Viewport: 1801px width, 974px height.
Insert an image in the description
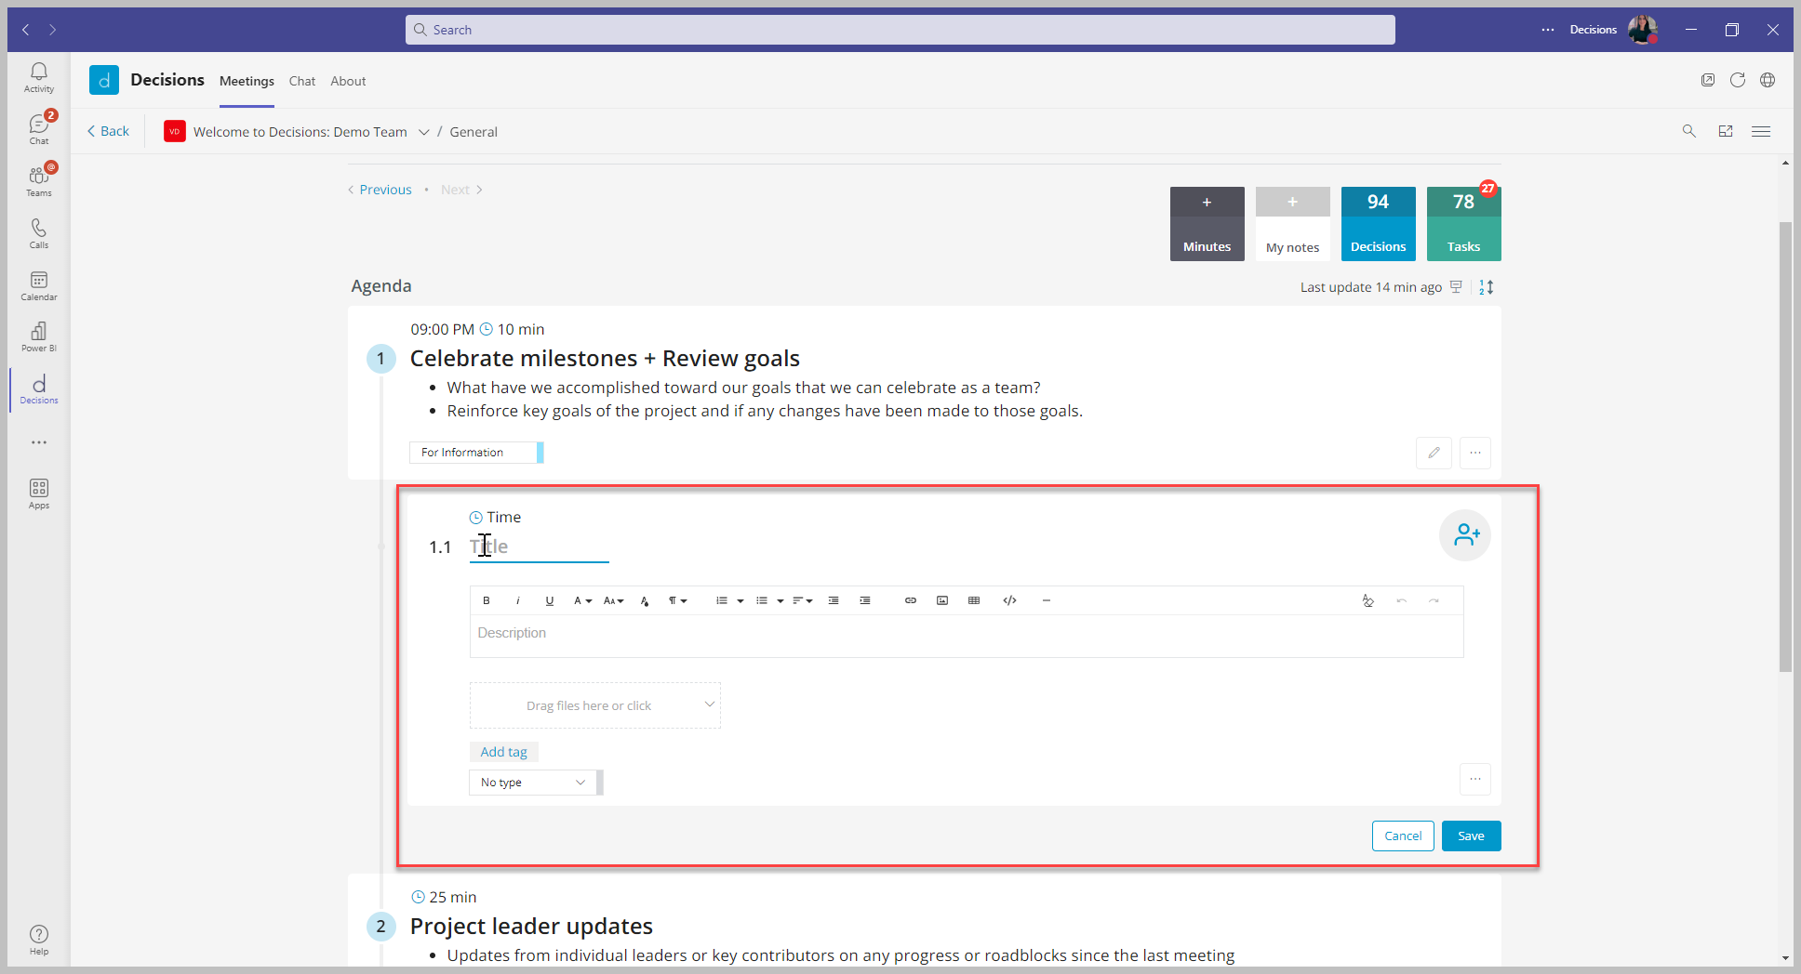[x=942, y=600]
